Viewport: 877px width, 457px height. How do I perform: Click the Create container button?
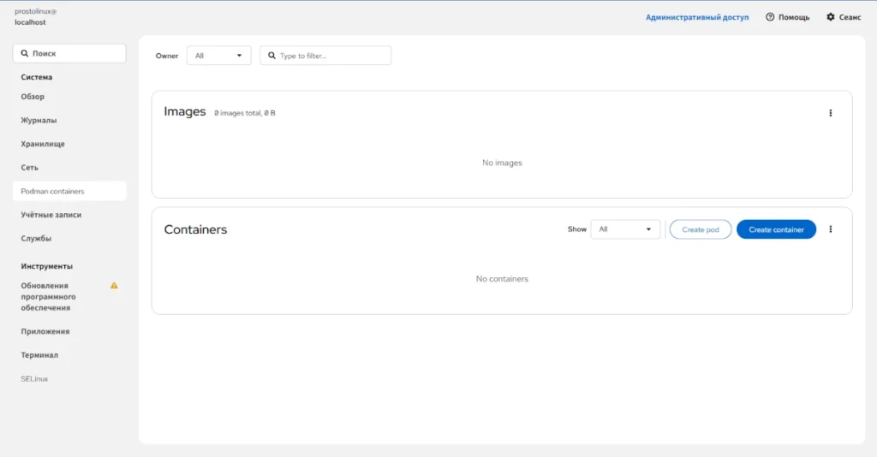[x=776, y=229]
